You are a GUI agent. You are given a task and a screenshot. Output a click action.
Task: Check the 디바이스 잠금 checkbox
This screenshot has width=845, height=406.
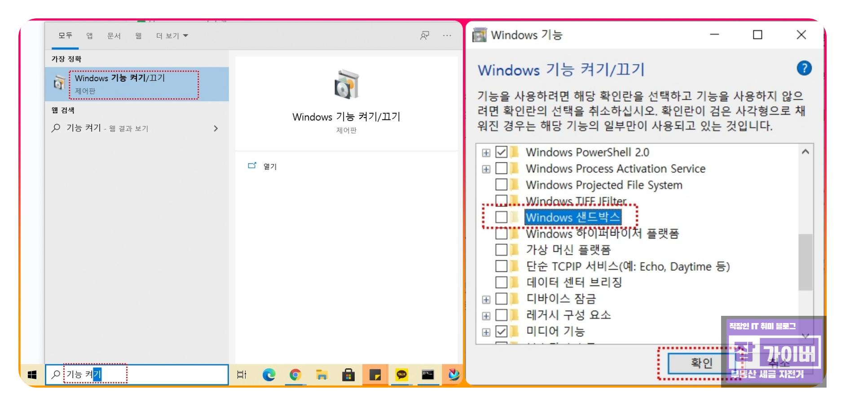pyautogui.click(x=501, y=299)
